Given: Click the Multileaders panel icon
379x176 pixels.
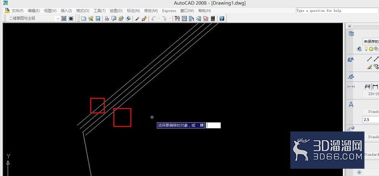Looking at the screenshot, I should pyautogui.click(x=351, y=129).
